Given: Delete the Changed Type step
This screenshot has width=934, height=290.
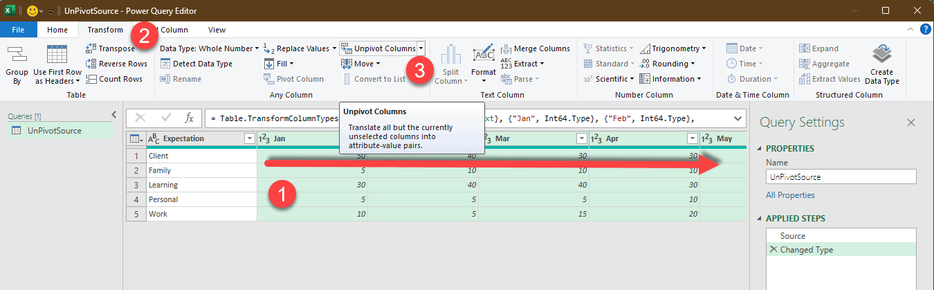Looking at the screenshot, I should (773, 250).
